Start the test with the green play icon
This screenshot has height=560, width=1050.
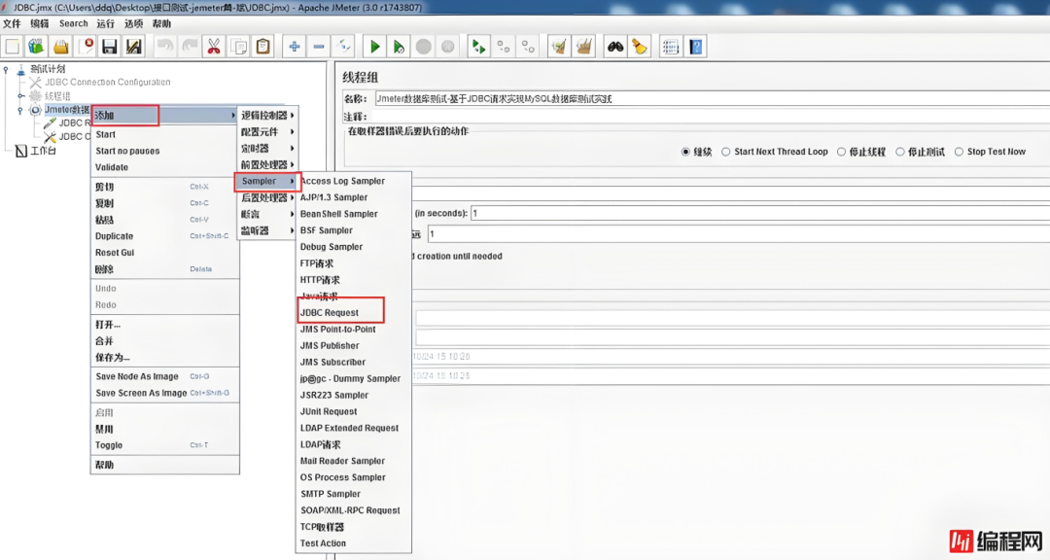tap(375, 47)
